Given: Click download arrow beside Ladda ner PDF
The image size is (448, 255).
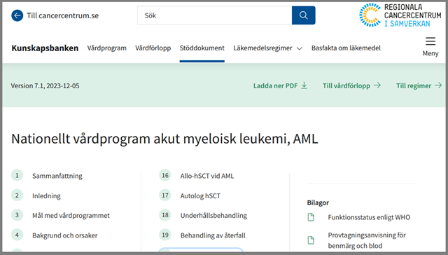Looking at the screenshot, I should tap(304, 85).
